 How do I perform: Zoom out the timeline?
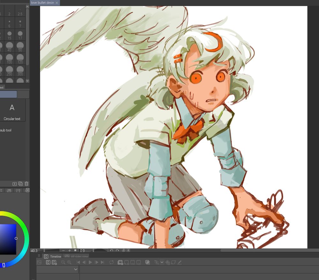(63, 262)
